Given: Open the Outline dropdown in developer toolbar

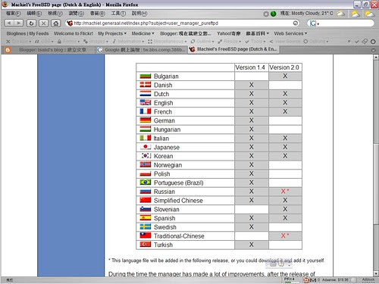Looking at the screenshot, I should [x=202, y=42].
